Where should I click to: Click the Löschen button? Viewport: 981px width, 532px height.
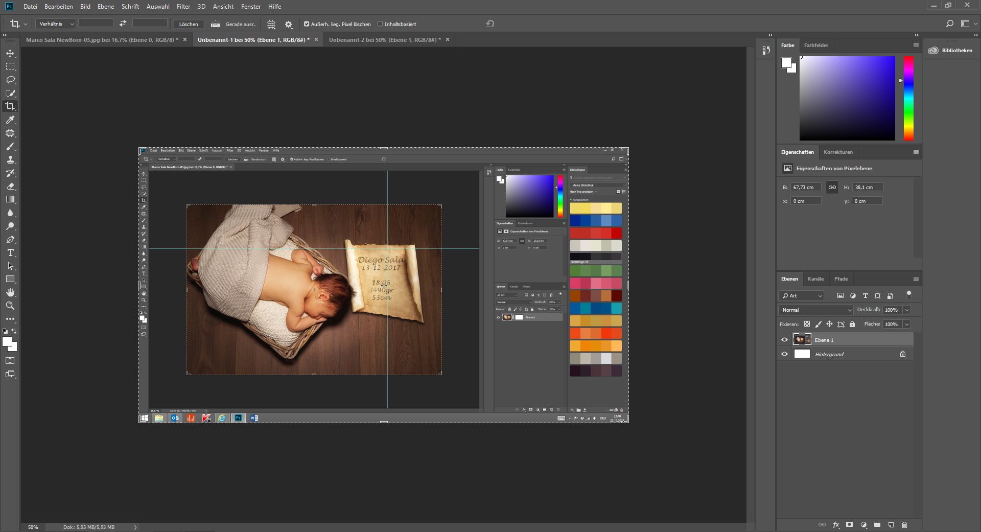[189, 24]
